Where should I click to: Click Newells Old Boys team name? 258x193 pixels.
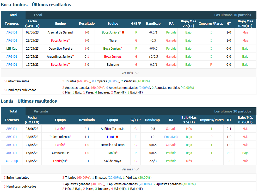[113, 145]
